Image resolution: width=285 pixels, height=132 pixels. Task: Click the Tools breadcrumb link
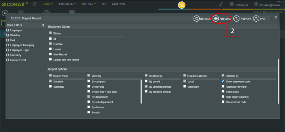pyautogui.click(x=256, y=12)
